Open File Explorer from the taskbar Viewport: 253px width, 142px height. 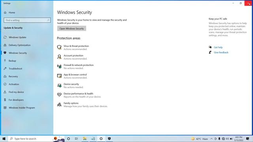85,138
